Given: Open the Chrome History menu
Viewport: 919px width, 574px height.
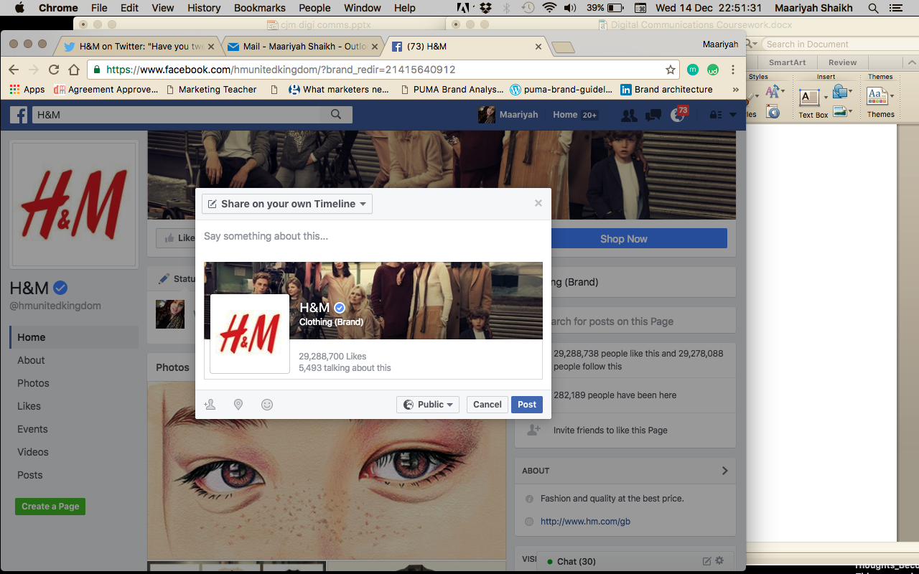Looking at the screenshot, I should tap(204, 8).
